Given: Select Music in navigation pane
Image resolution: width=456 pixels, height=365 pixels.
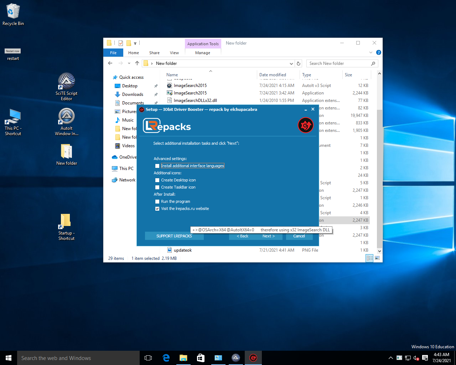Looking at the screenshot, I should (128, 120).
